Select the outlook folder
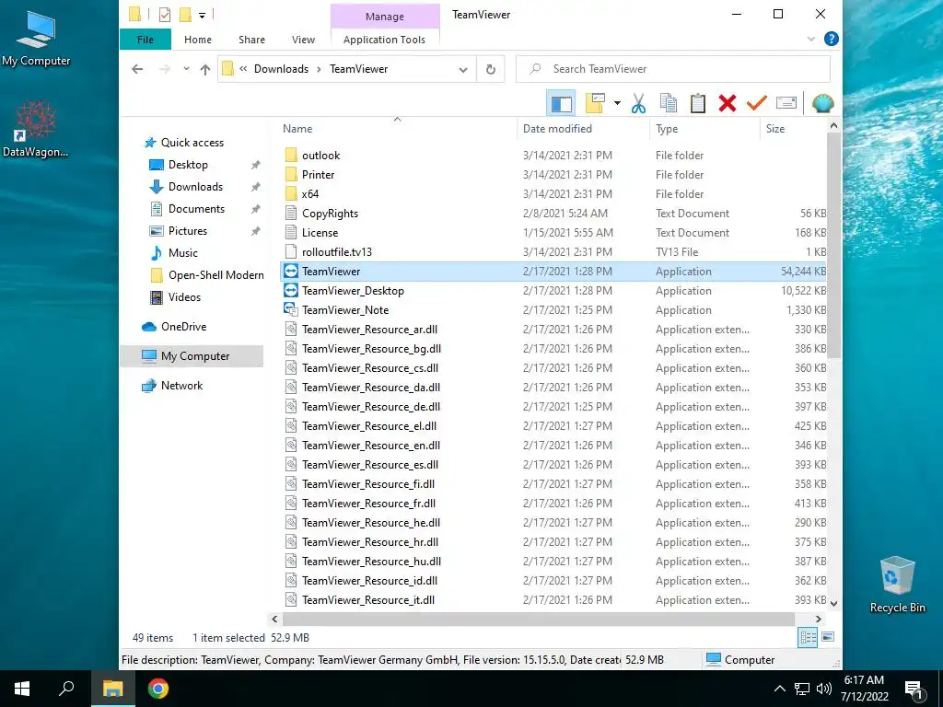The width and height of the screenshot is (943, 707). pyautogui.click(x=320, y=155)
